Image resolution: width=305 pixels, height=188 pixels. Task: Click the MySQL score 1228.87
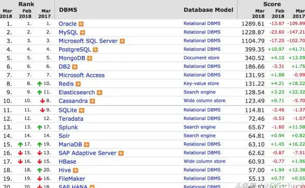[253, 33]
